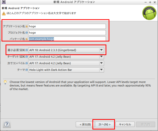Click info icon next to ターゲット SDK label
This screenshot has width=158, height=131.
[x=27, y=57]
